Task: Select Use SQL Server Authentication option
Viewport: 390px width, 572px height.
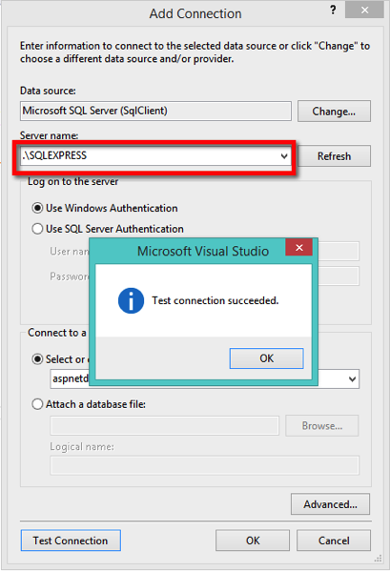Action: coord(37,229)
